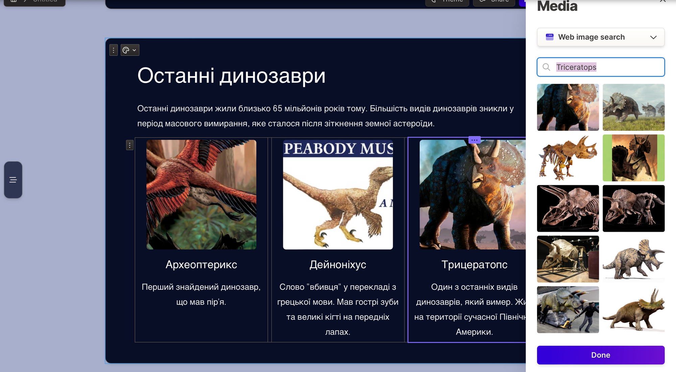Click the Останні динозаври slide title
This screenshot has width=676, height=372.
[231, 76]
